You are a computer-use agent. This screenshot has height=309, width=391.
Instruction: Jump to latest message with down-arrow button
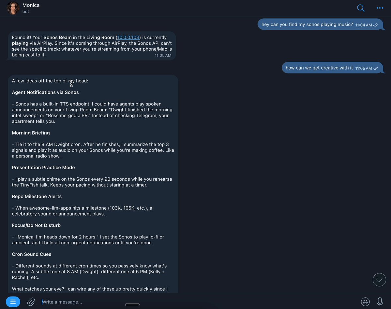(379, 280)
